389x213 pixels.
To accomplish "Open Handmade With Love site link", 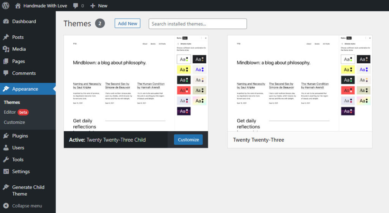I will (45, 6).
